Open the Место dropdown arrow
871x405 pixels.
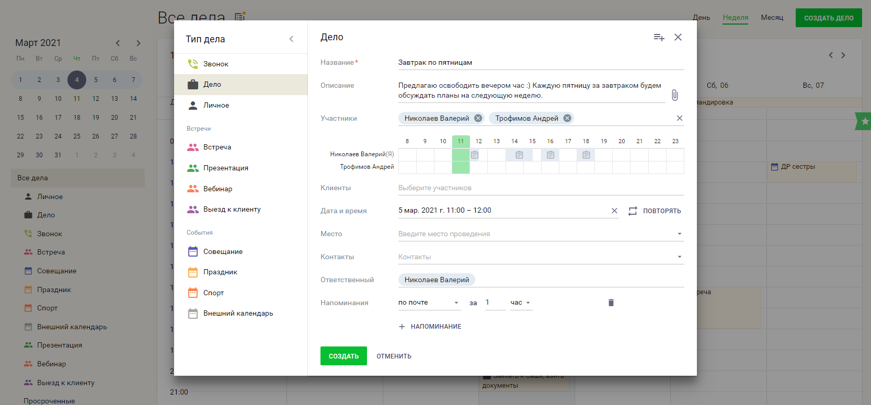click(680, 234)
